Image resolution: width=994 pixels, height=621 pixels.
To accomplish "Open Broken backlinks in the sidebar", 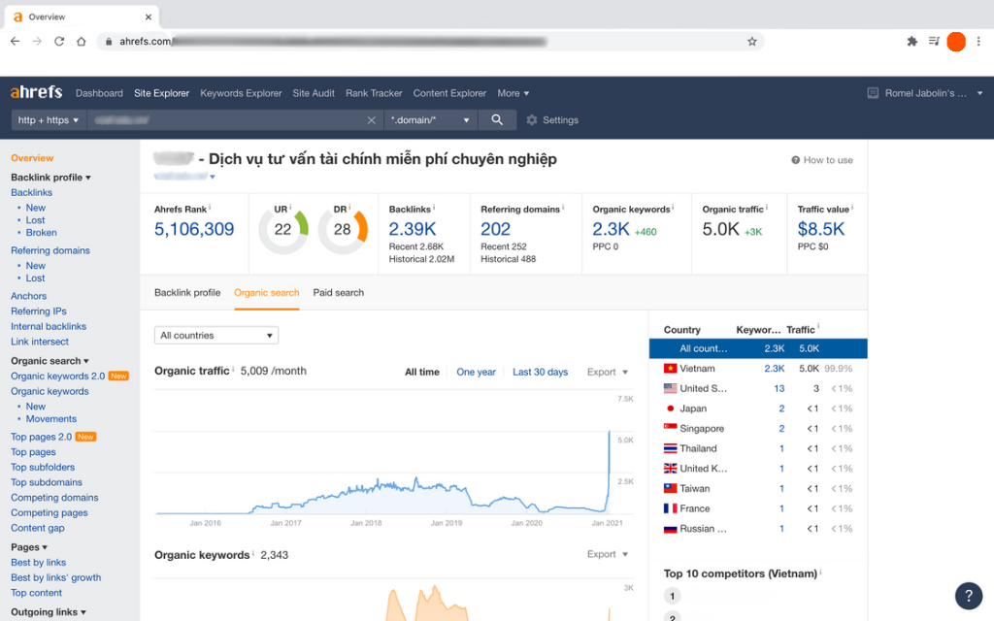I will [x=42, y=233].
